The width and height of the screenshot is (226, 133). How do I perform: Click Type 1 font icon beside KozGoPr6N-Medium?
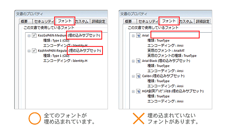(34, 36)
